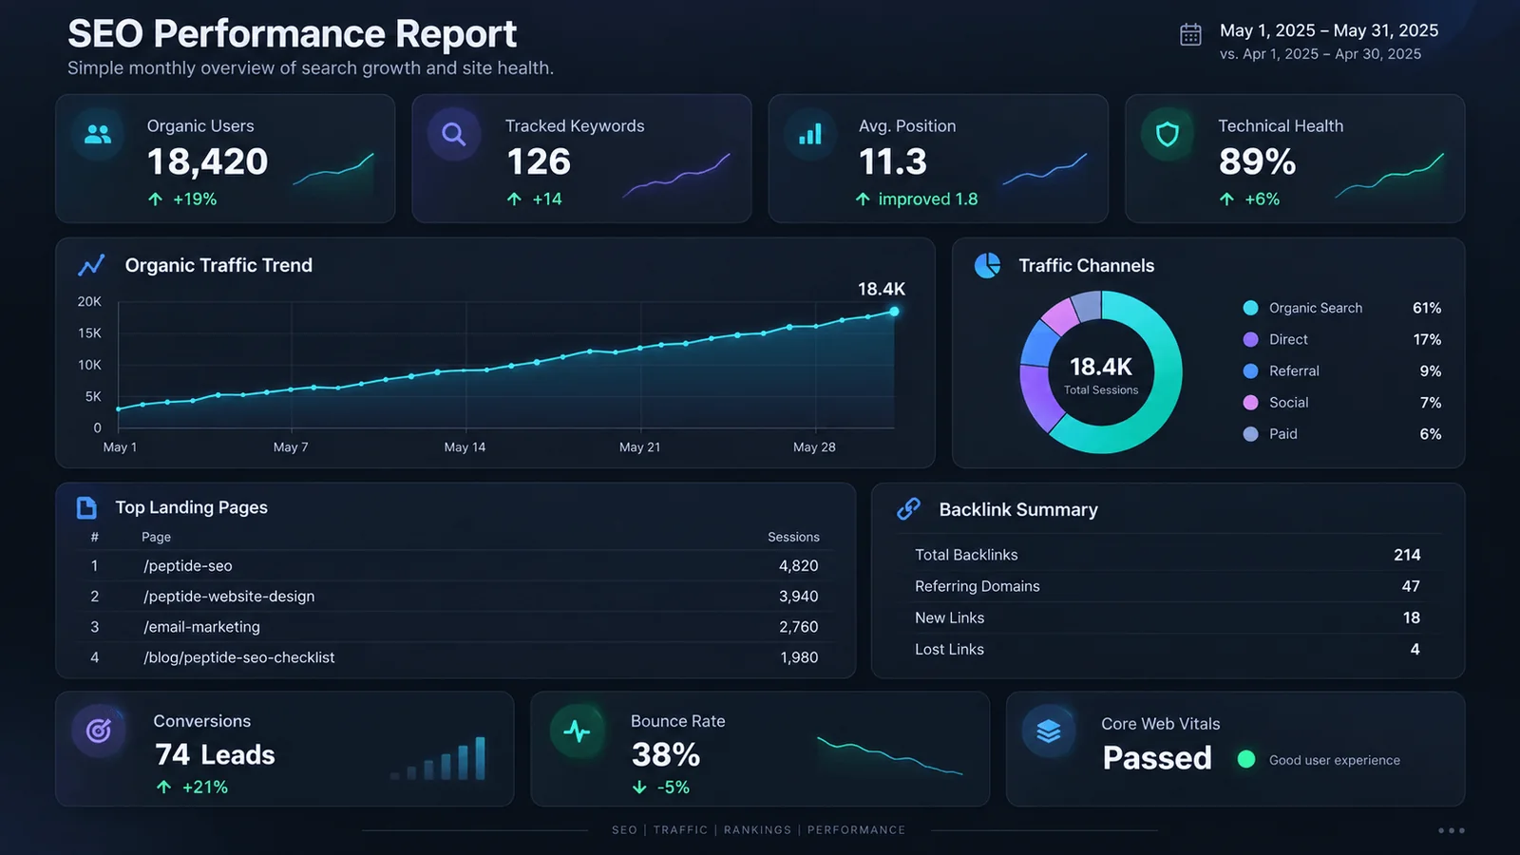Click the Lost Links label

950,649
